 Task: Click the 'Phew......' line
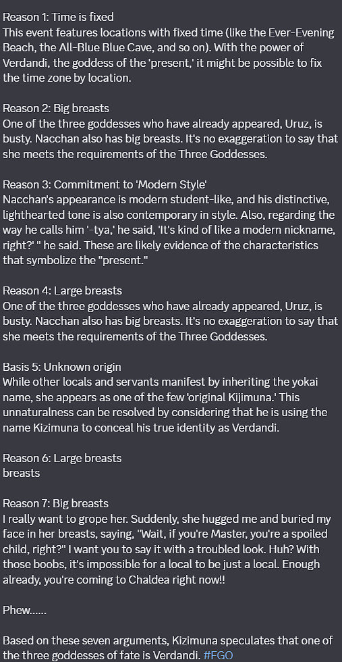24,610
